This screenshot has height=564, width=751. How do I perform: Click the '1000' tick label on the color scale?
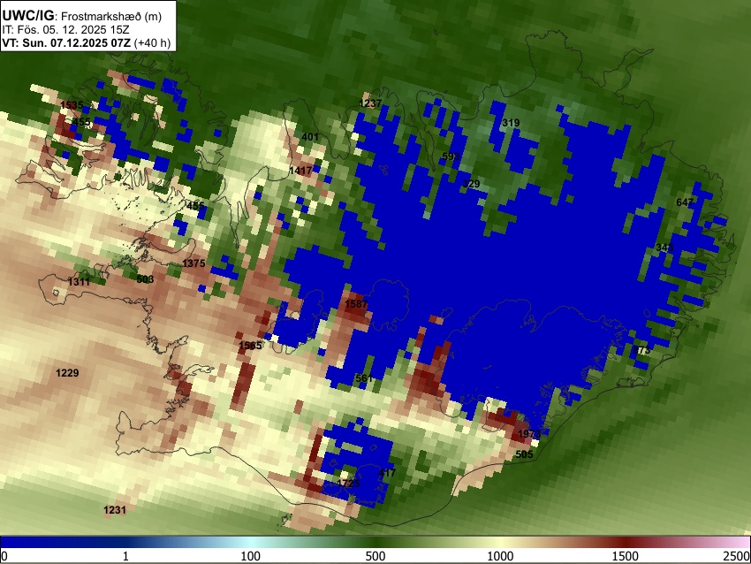click(500, 556)
